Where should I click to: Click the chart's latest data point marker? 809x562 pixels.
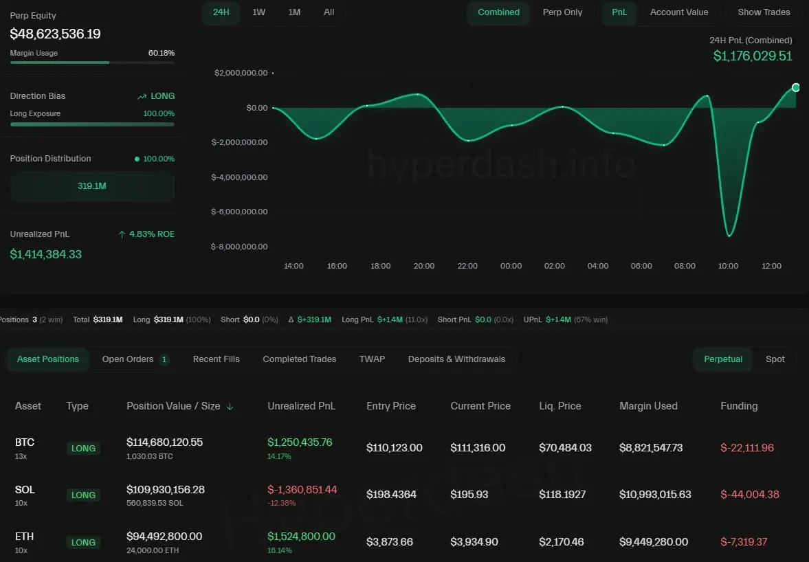click(795, 87)
